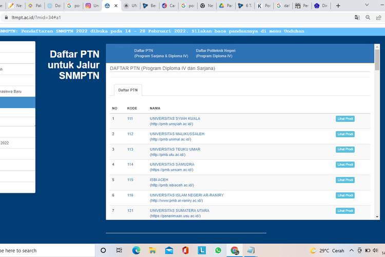Screen dimensions: 385x257
Task: Click the Windows search box
Action: pos(21,250)
